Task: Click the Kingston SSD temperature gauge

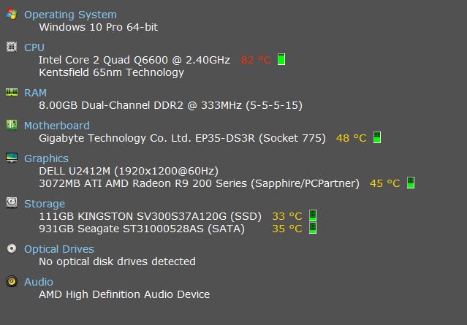Action: [312, 215]
